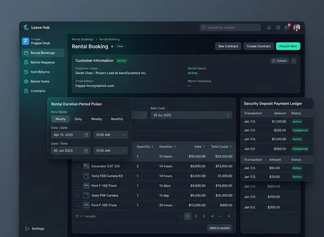324x237 pixels.
Task: Click the pagination ellipsis for more pages
Action: pyautogui.click(x=221, y=216)
